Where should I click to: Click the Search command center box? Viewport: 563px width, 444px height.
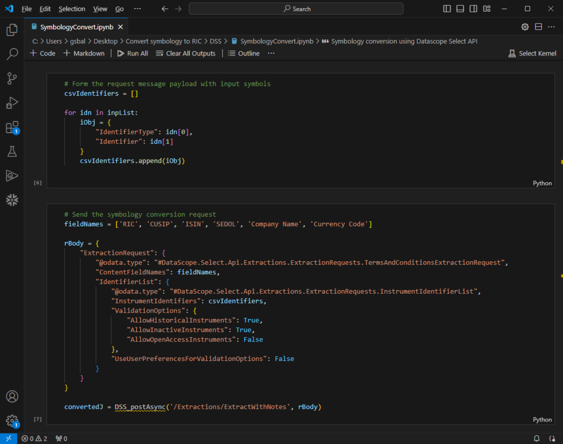[296, 9]
